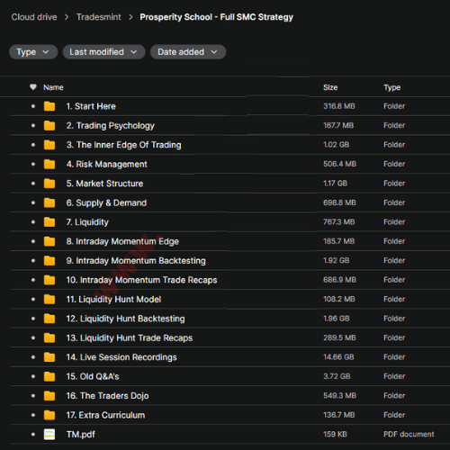The width and height of the screenshot is (450, 450).
Task: Click the folder icon for 5. Market Structure
Action: pyautogui.click(x=49, y=184)
